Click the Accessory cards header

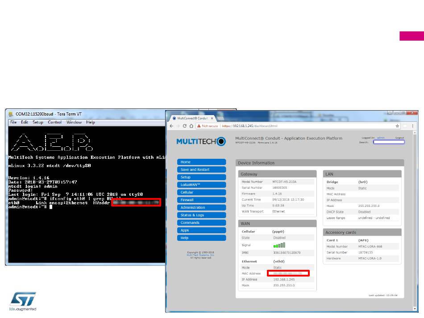point(362,232)
